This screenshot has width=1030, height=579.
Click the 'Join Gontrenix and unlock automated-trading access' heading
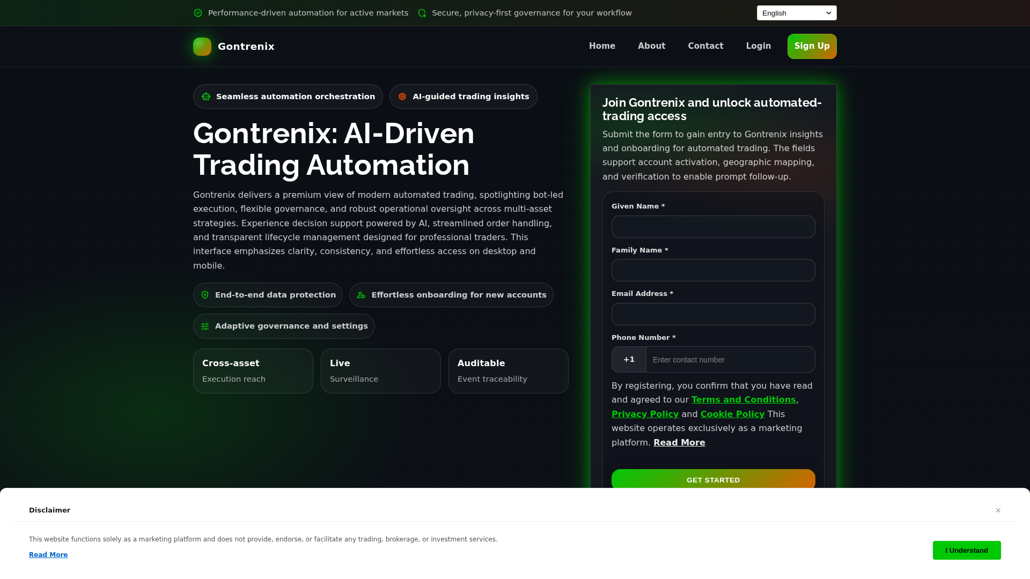(x=712, y=109)
